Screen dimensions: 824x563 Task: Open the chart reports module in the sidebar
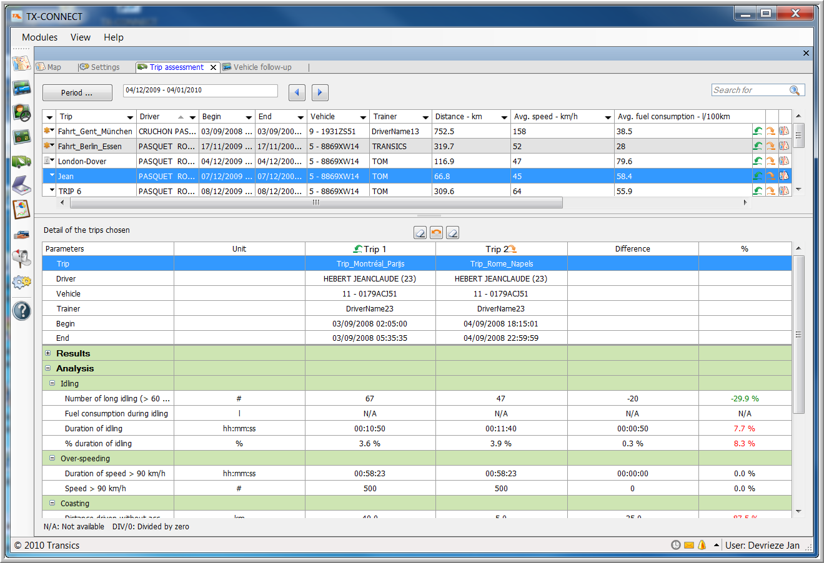click(x=21, y=210)
